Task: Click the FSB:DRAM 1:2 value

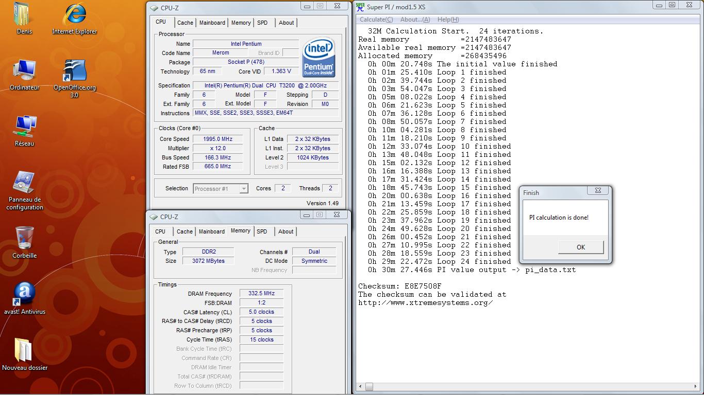Action: pos(261,302)
